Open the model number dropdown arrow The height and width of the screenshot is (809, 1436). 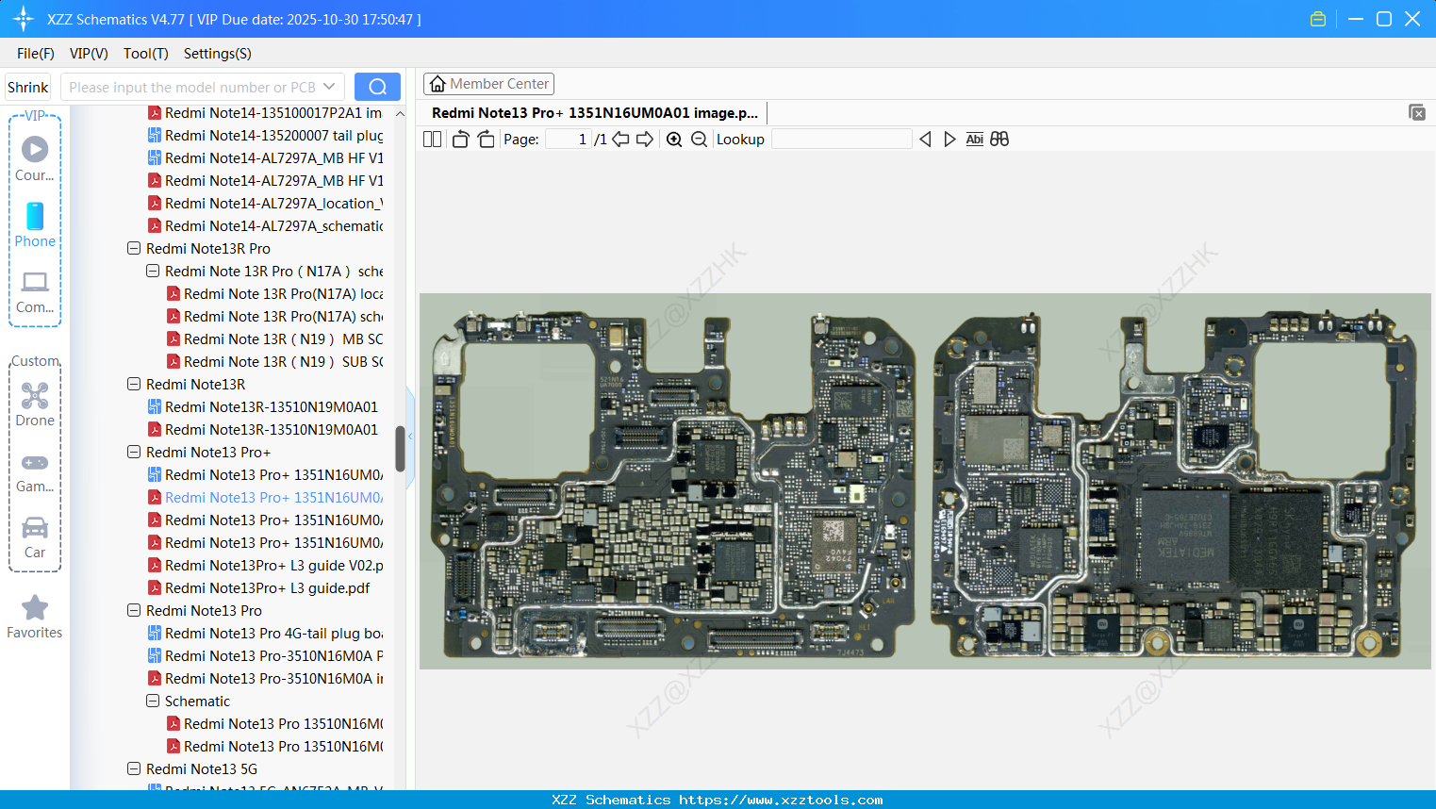pos(329,87)
